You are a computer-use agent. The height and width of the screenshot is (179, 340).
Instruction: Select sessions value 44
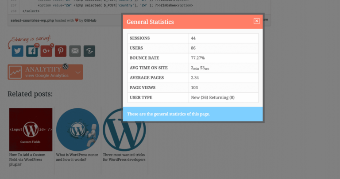(193, 38)
